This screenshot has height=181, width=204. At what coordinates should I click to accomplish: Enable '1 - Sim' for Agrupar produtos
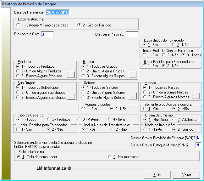click(83, 109)
